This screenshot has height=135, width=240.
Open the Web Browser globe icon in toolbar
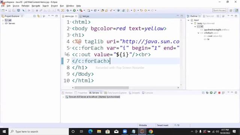point(118,10)
